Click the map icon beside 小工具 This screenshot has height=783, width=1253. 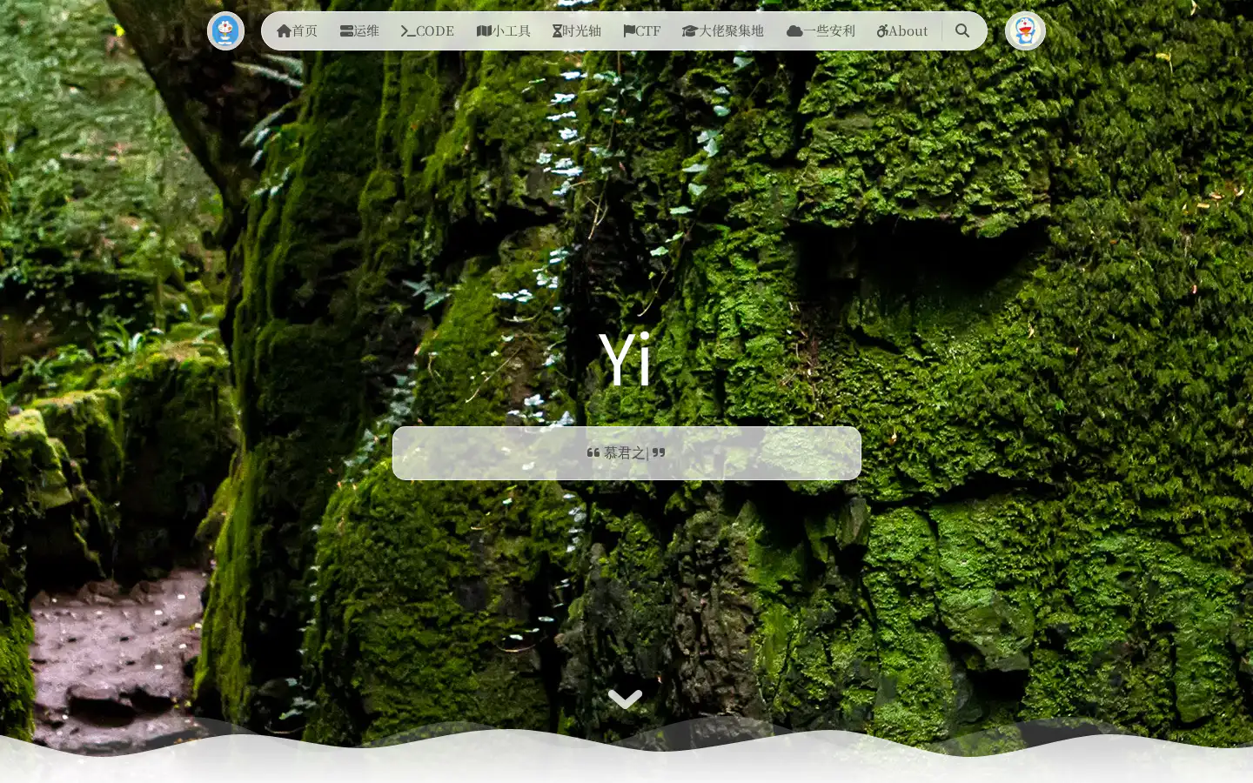pos(484,31)
